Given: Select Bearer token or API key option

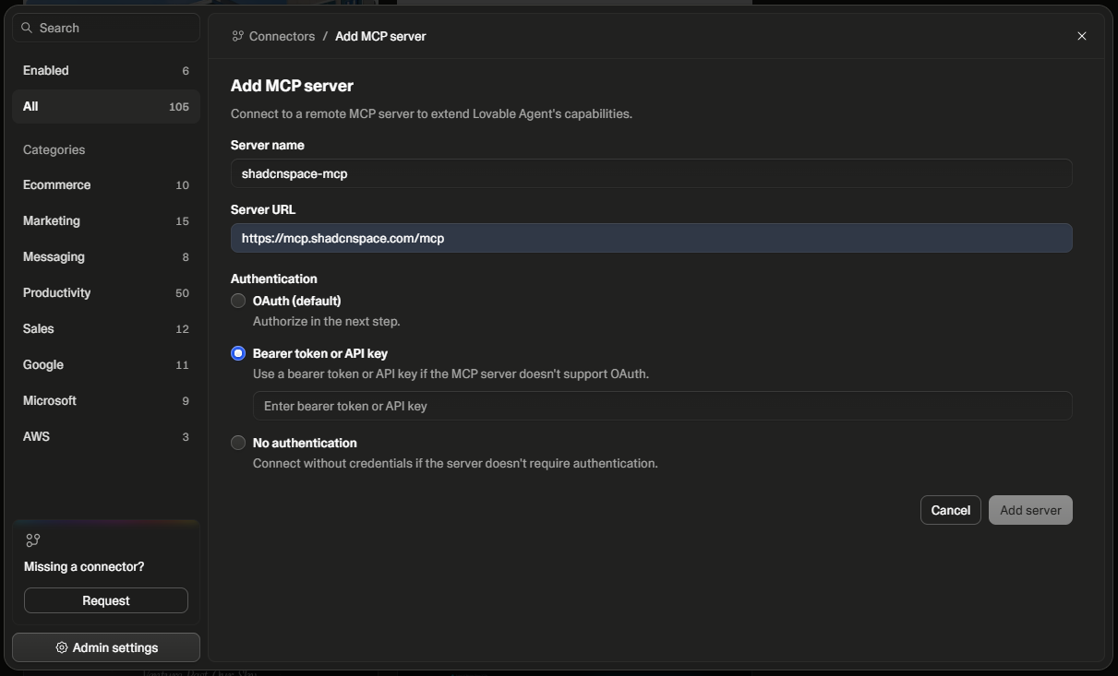Looking at the screenshot, I should [238, 353].
